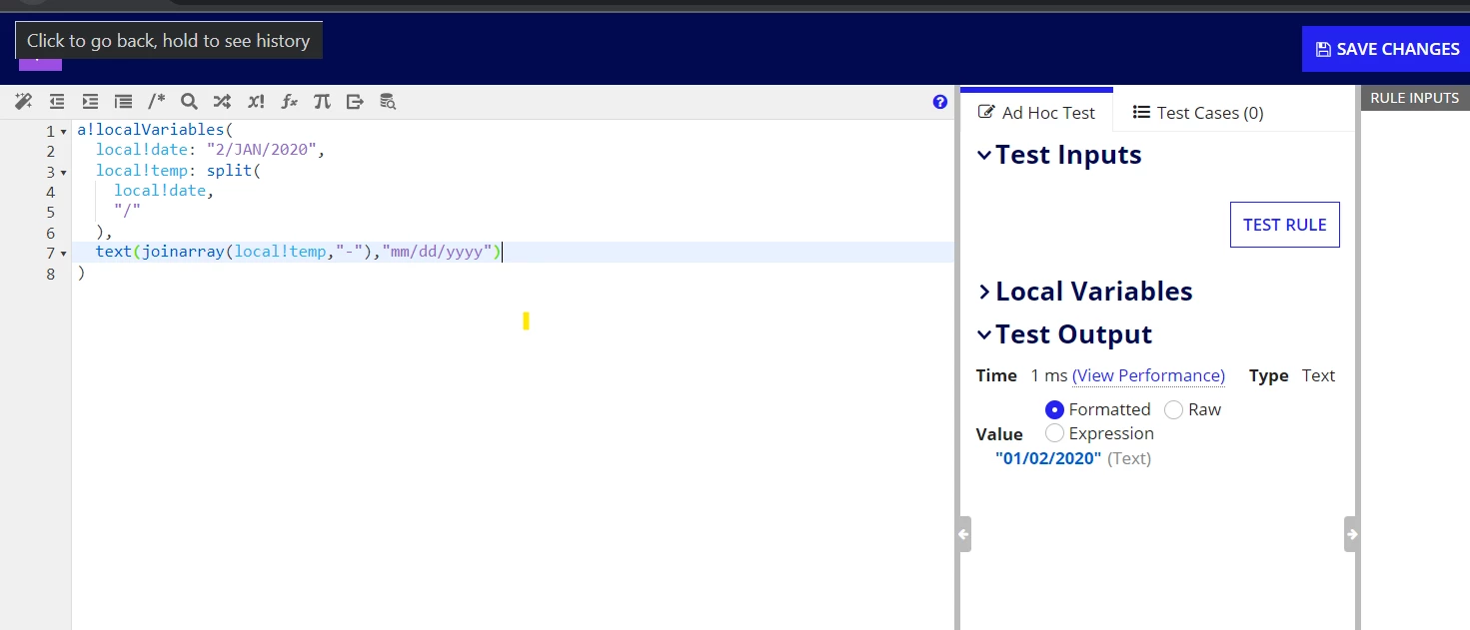Image resolution: width=1470 pixels, height=630 pixels.
Task: Click the x! local variable icon
Action: point(256,101)
